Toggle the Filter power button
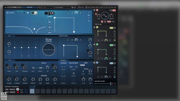 point(7,13)
